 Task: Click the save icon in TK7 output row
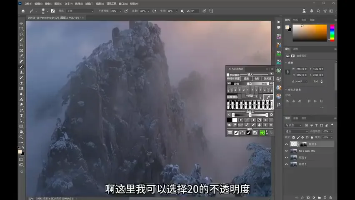pos(255,133)
